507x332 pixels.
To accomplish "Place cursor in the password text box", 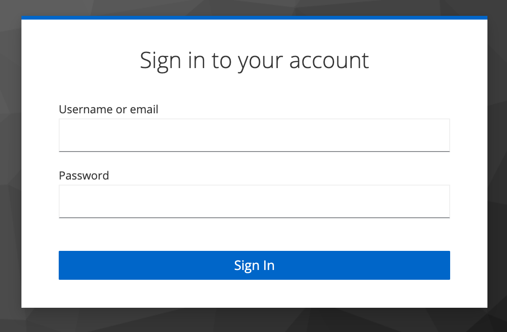I will click(x=254, y=201).
